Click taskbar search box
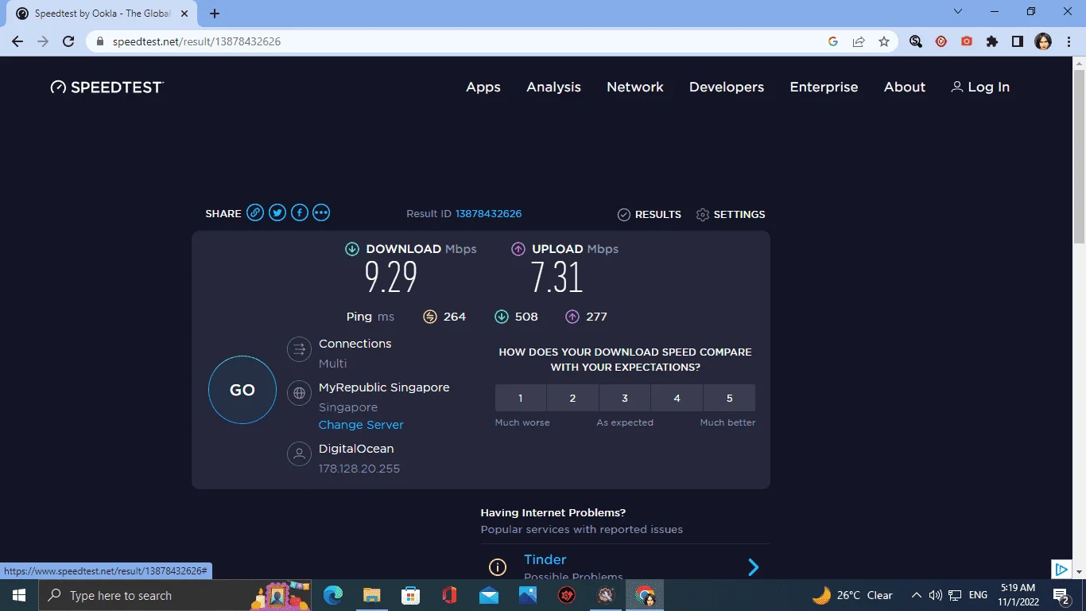 click(x=175, y=595)
